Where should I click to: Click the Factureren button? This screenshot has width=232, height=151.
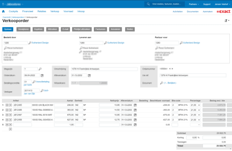(100, 29)
